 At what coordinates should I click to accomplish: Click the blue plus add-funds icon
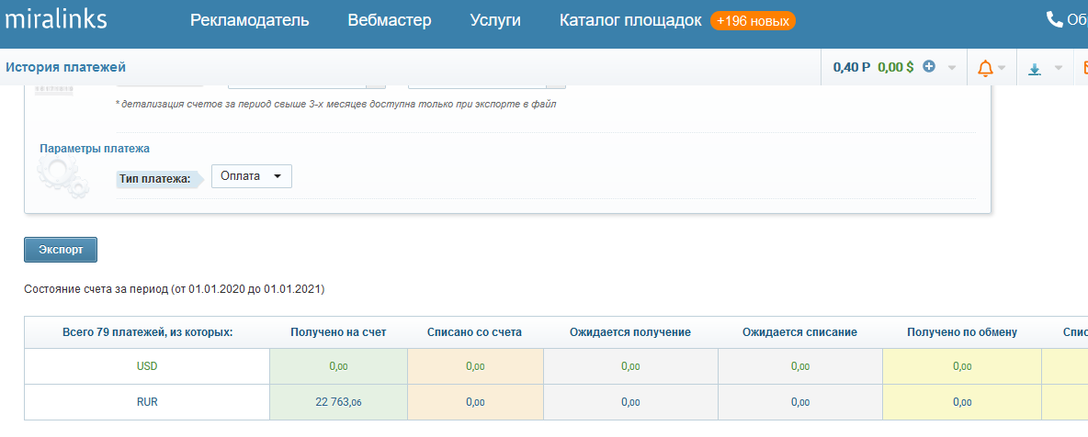point(929,67)
